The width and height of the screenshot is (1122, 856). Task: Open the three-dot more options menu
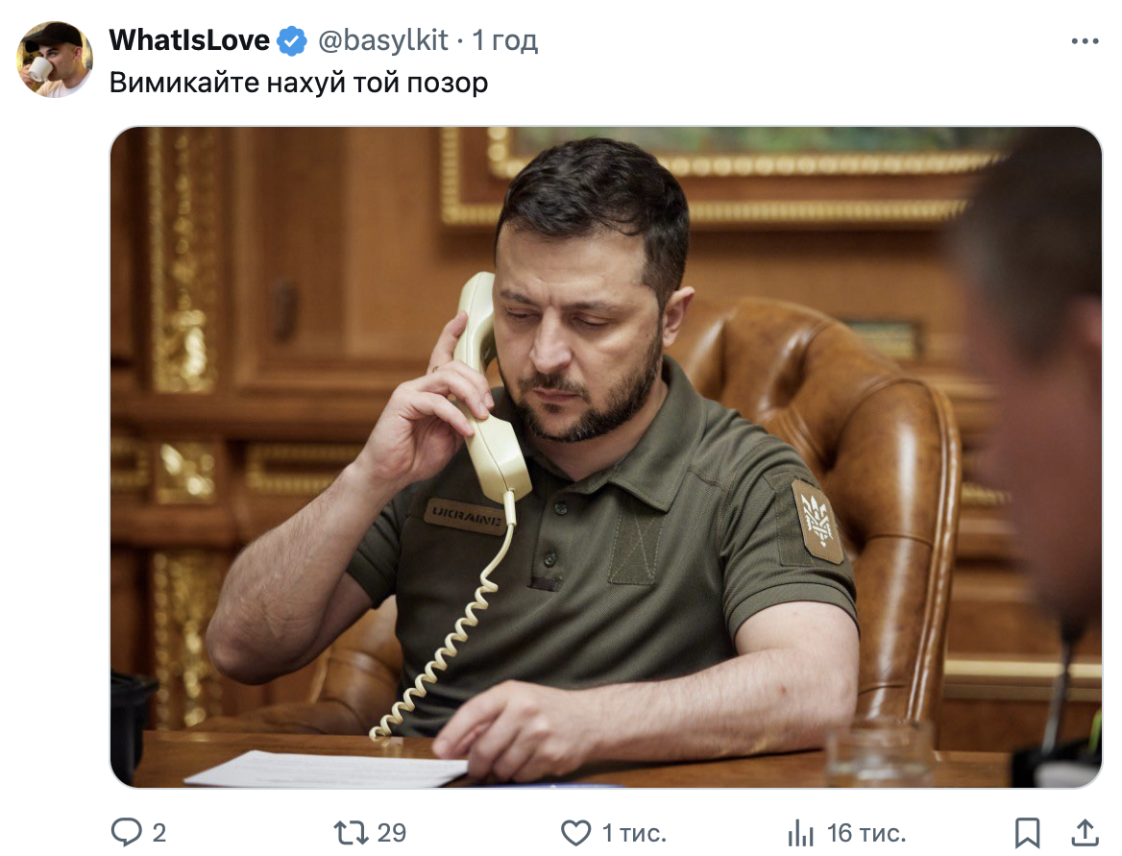coord(1085,41)
